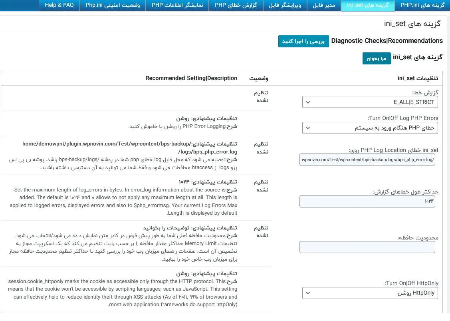Click the PHP Log Location path field
The height and width of the screenshot is (321, 450).
click(367, 160)
